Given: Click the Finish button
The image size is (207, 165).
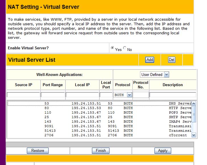Looking at the screenshot, I should (x=101, y=150).
